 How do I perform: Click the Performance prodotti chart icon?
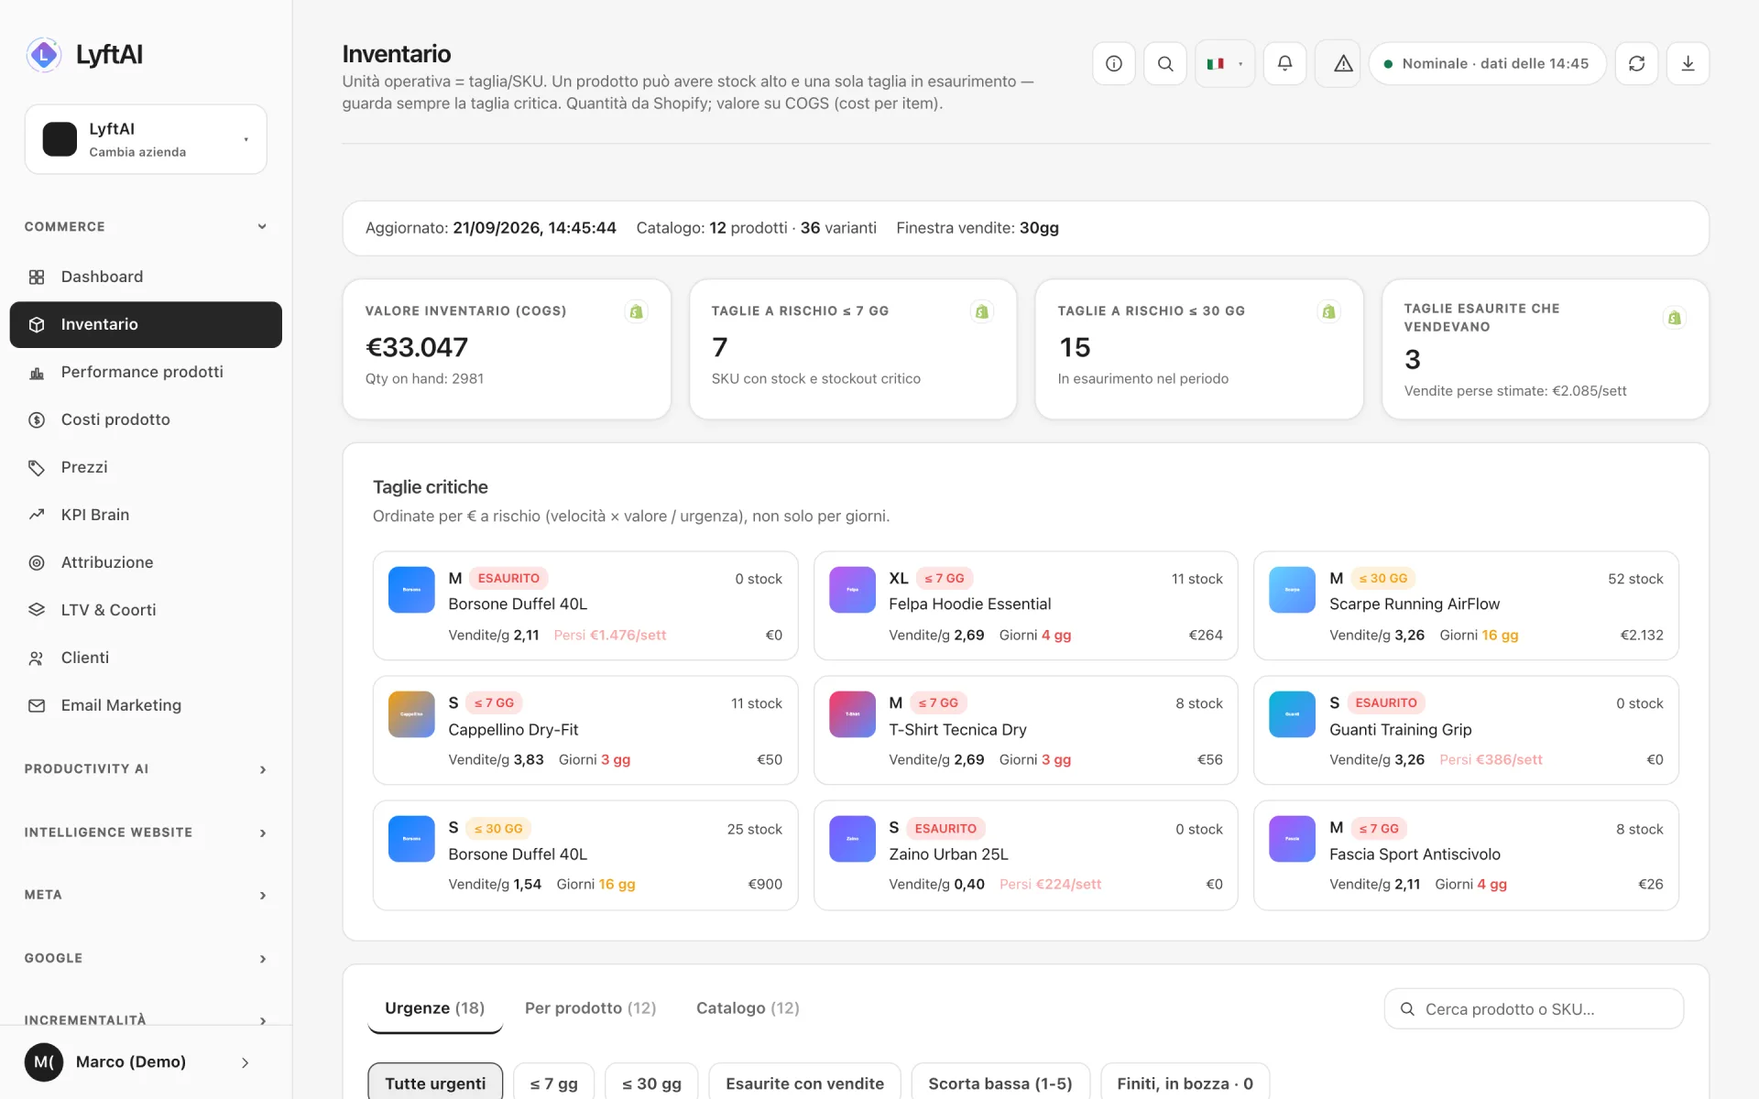[37, 372]
